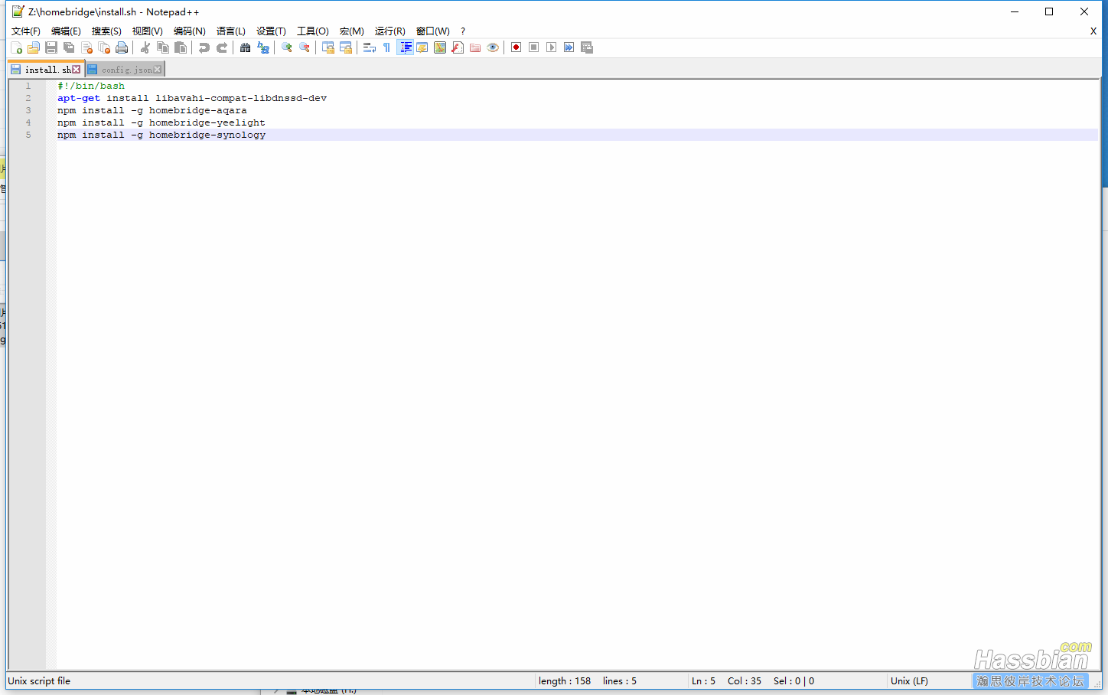Viewport: 1108px width, 695px height.
Task: Zoom in with magnifier plus icon
Action: [x=287, y=47]
